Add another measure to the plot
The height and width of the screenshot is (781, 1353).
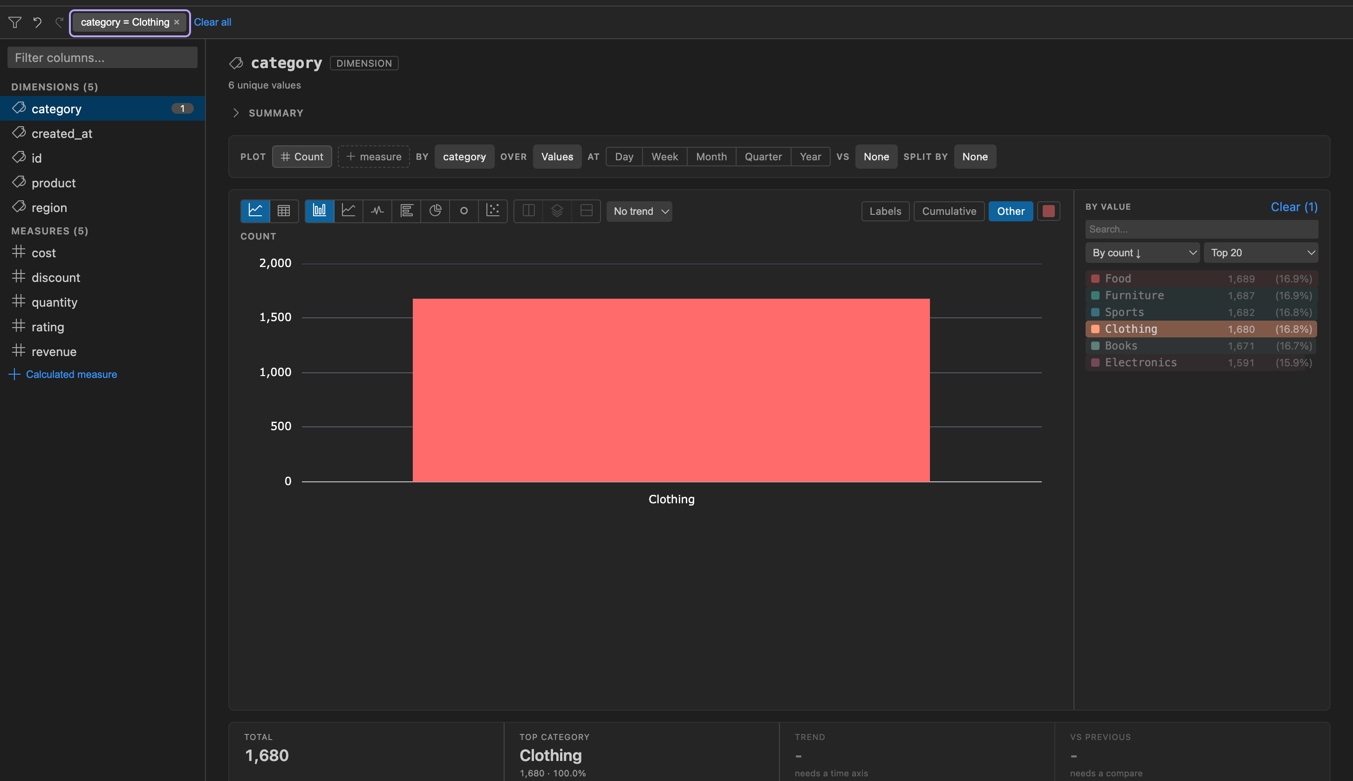click(x=374, y=157)
